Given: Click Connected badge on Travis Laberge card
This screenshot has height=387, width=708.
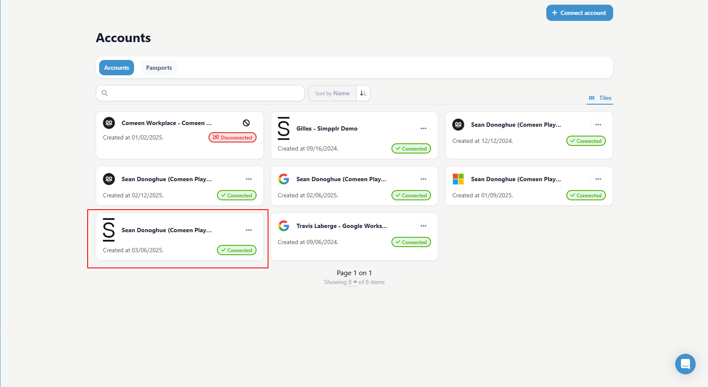Looking at the screenshot, I should [411, 242].
